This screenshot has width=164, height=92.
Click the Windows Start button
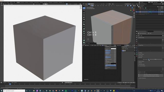[2, 91]
